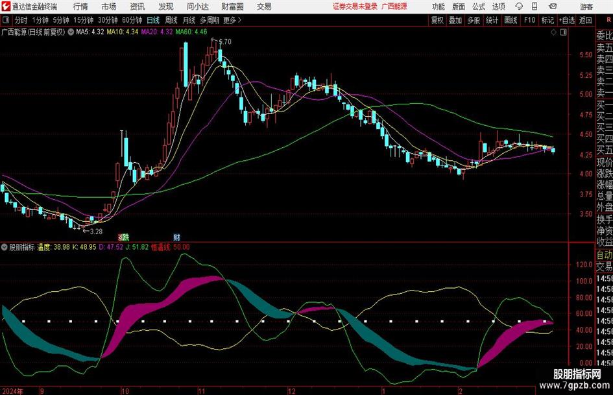Switch to the 分时 chart tab
This screenshot has height=395, width=613.
(21, 20)
